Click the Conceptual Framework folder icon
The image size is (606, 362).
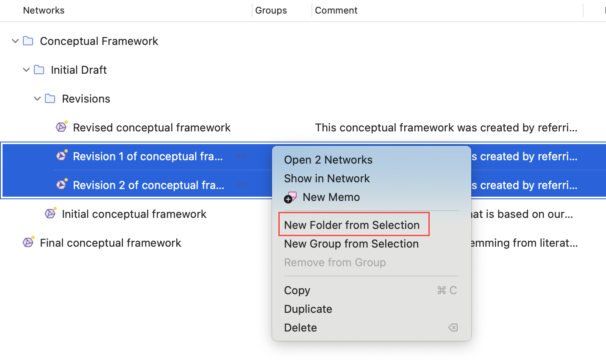point(28,41)
